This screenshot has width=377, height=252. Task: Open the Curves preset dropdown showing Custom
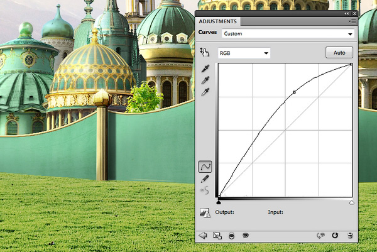point(288,34)
